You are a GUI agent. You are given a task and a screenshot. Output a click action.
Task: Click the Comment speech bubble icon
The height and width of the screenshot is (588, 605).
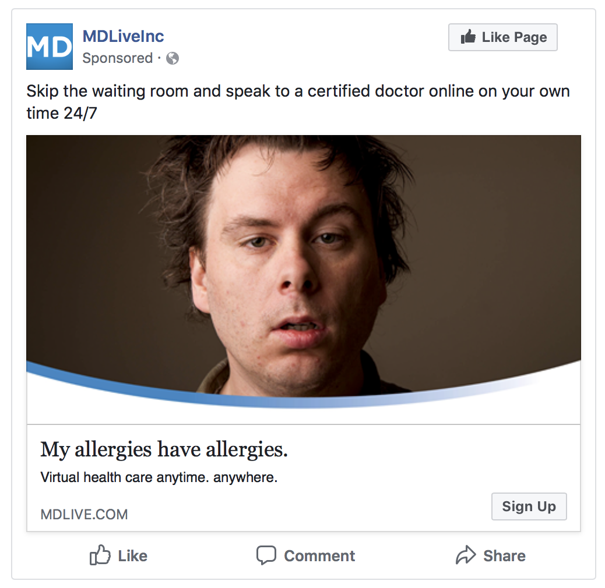click(x=266, y=555)
